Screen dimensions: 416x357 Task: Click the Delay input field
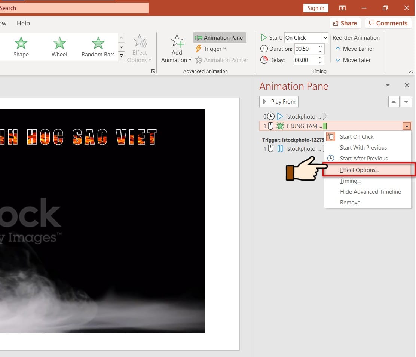[305, 60]
